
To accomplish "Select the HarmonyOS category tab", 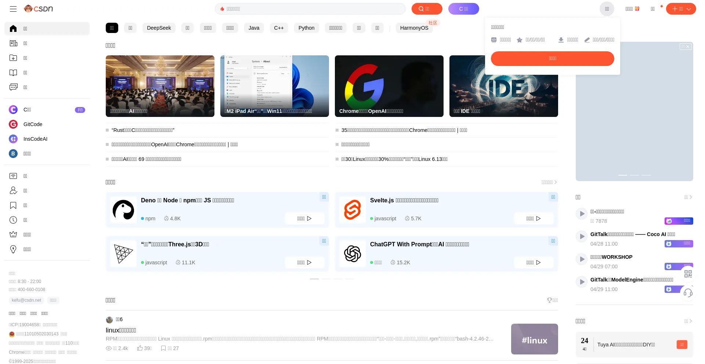I will (414, 28).
